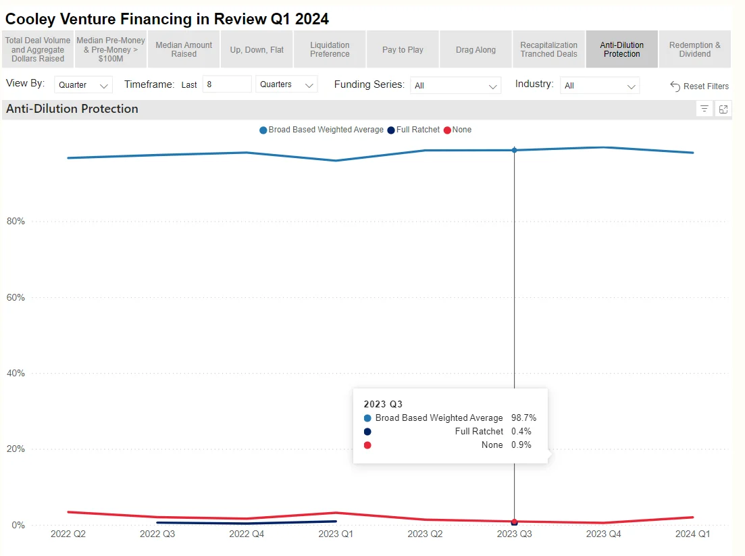
Task: Open the Redemption & Dividend tab
Action: (x=694, y=49)
